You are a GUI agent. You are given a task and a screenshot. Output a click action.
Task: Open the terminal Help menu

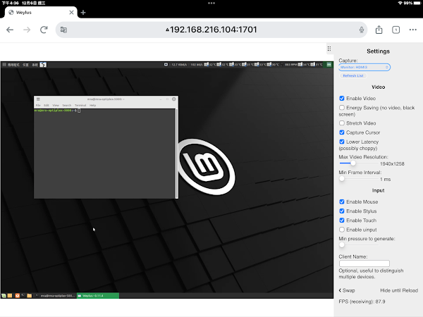[93, 106]
